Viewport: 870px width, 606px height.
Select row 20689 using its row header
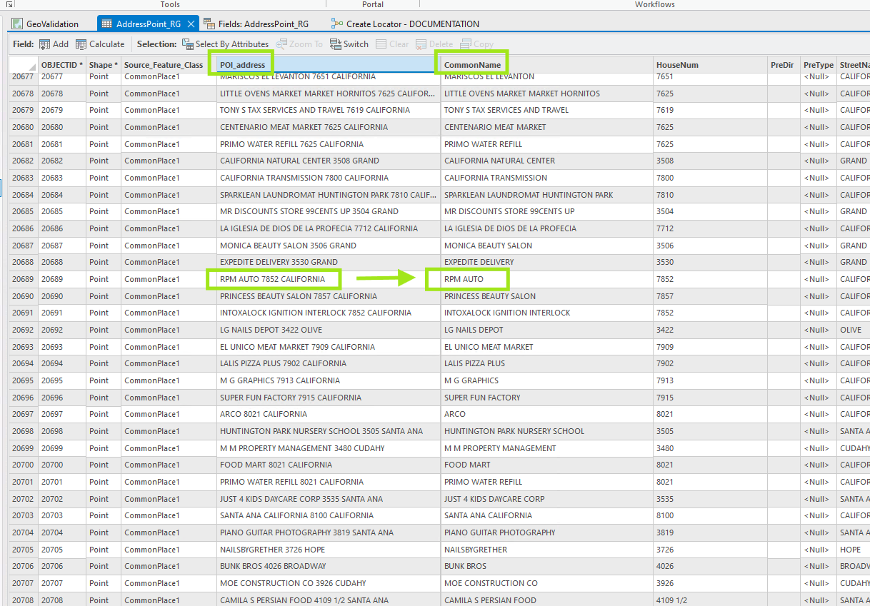click(x=24, y=279)
